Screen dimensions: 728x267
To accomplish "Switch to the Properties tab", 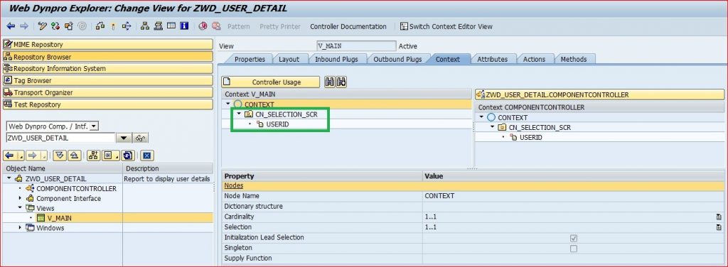I will pyautogui.click(x=250, y=60).
